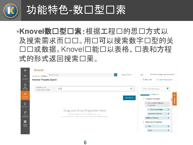The width and height of the screenshot is (193, 145).
Task: Select Property Search in the sidebar
Action: 25,95
